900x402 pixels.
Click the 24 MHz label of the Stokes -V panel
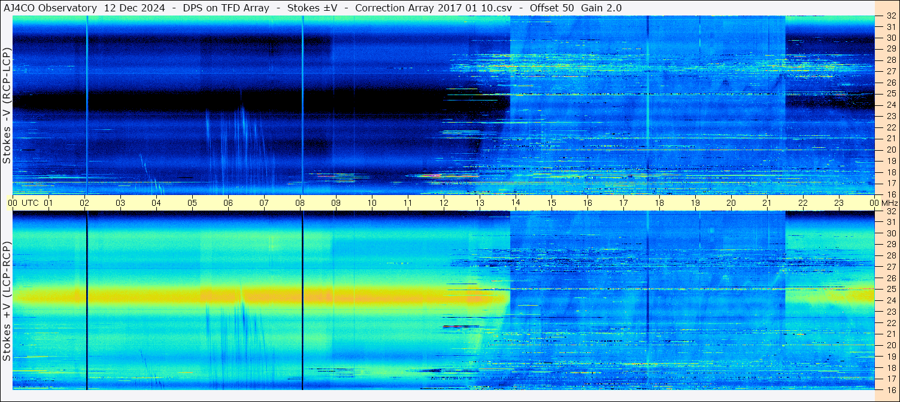coord(890,105)
